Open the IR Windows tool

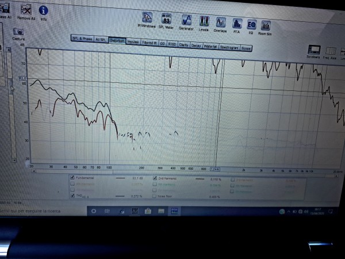[147, 20]
